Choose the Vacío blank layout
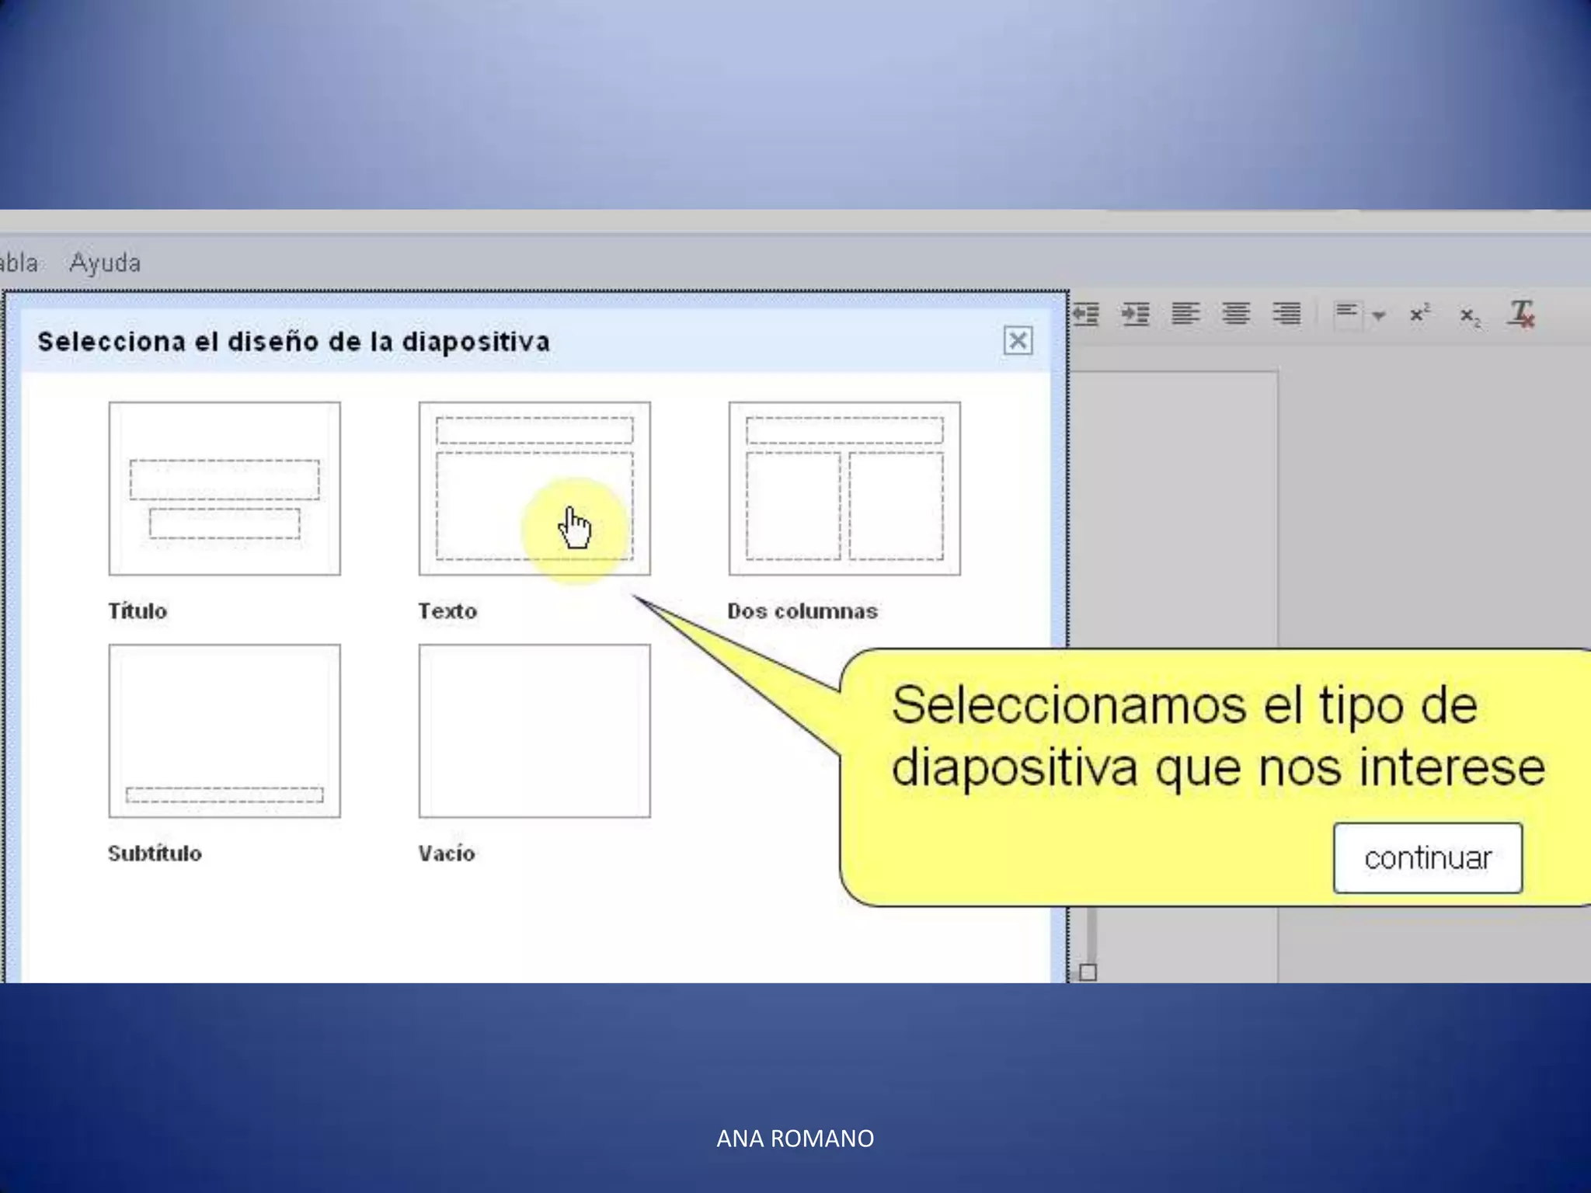This screenshot has width=1591, height=1193. pyautogui.click(x=534, y=731)
